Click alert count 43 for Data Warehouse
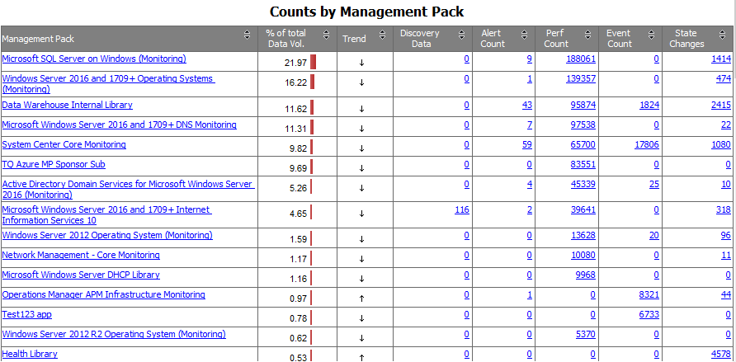Image resolution: width=736 pixels, height=362 pixels. point(527,105)
